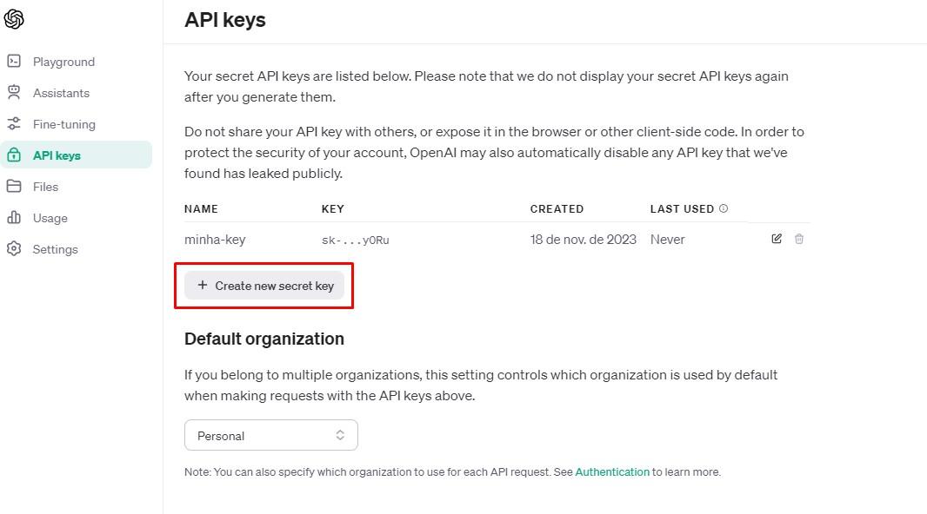Viewport: 927px width, 514px height.
Task: Click the Settings gear icon
Action: pyautogui.click(x=14, y=248)
